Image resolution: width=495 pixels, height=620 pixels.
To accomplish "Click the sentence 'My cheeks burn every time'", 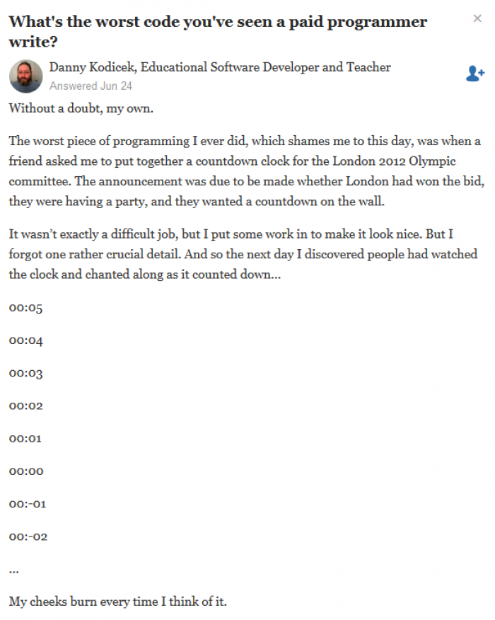I will click(x=117, y=602).
